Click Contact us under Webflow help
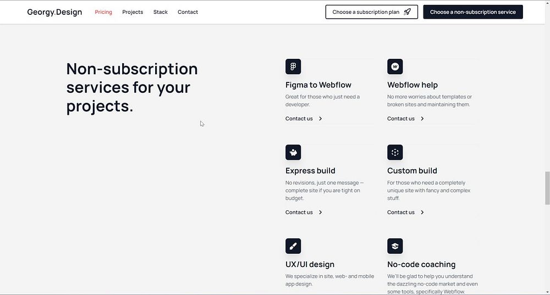Screen dimensions: 550x295 tap(401, 119)
